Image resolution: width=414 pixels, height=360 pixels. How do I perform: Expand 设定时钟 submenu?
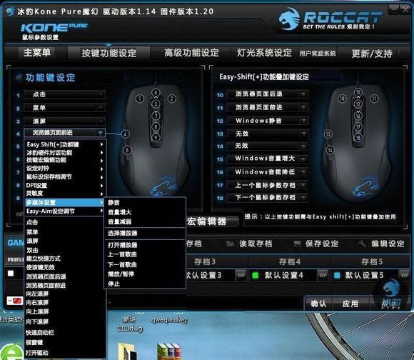pyautogui.click(x=65, y=169)
